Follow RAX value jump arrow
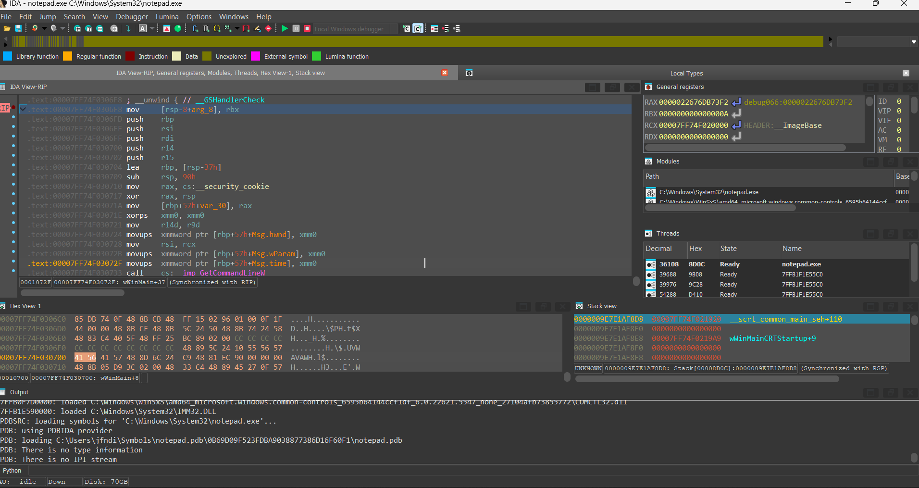This screenshot has height=488, width=919. [x=736, y=102]
